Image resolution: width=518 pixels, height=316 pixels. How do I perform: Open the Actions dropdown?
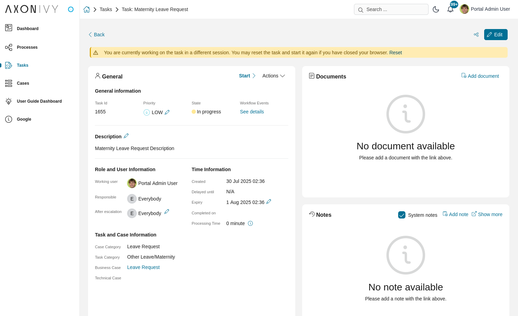[274, 76]
